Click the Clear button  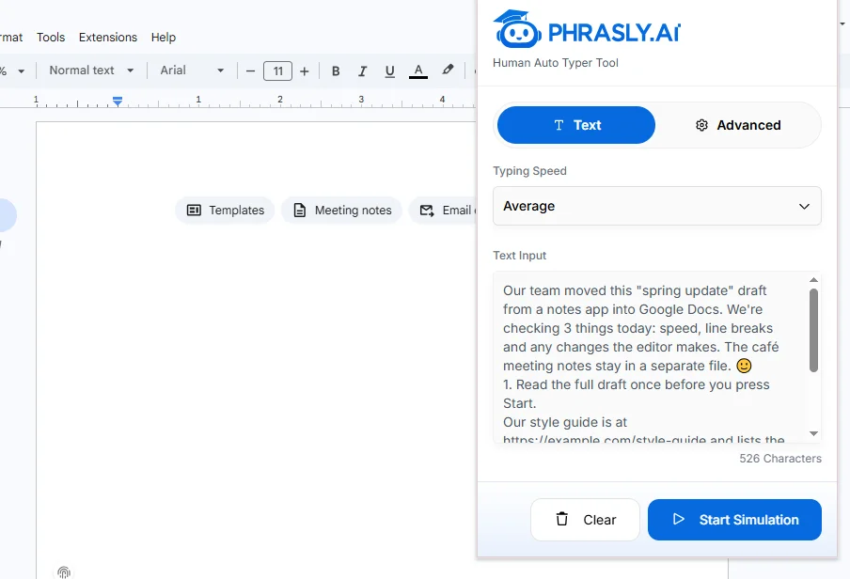point(586,520)
